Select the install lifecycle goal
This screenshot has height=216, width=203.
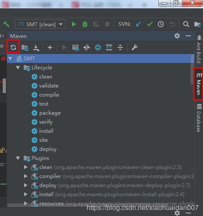tap(43, 131)
